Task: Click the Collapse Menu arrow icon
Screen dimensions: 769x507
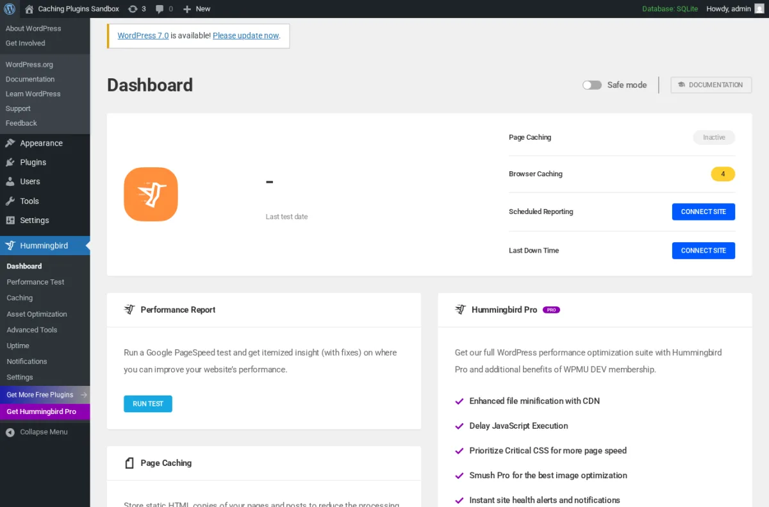Action: point(10,432)
